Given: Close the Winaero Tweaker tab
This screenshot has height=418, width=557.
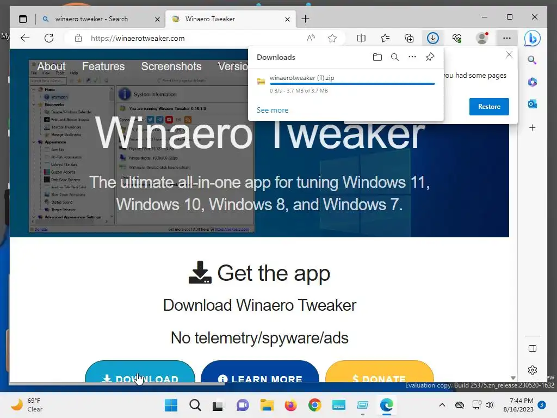Looking at the screenshot, I should coord(287,19).
